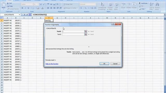Click the Text1 input field
Viewport: 166px width, 93px height.
tap(73, 32)
